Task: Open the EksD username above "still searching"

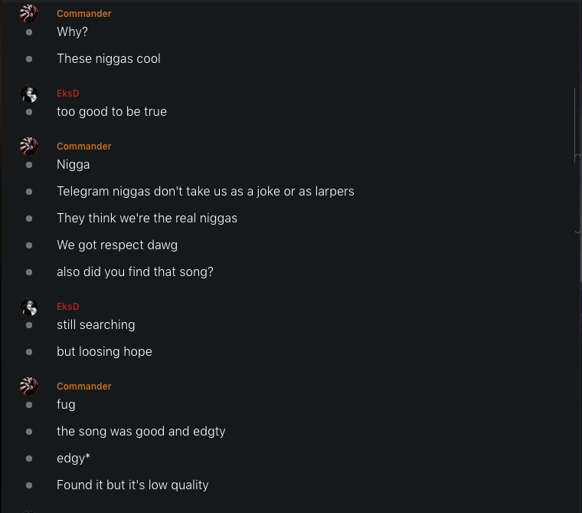Action: click(68, 307)
